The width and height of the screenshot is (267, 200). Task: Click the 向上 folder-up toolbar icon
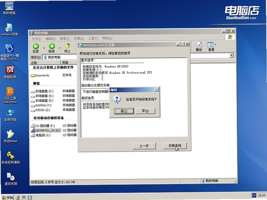pos(68,48)
